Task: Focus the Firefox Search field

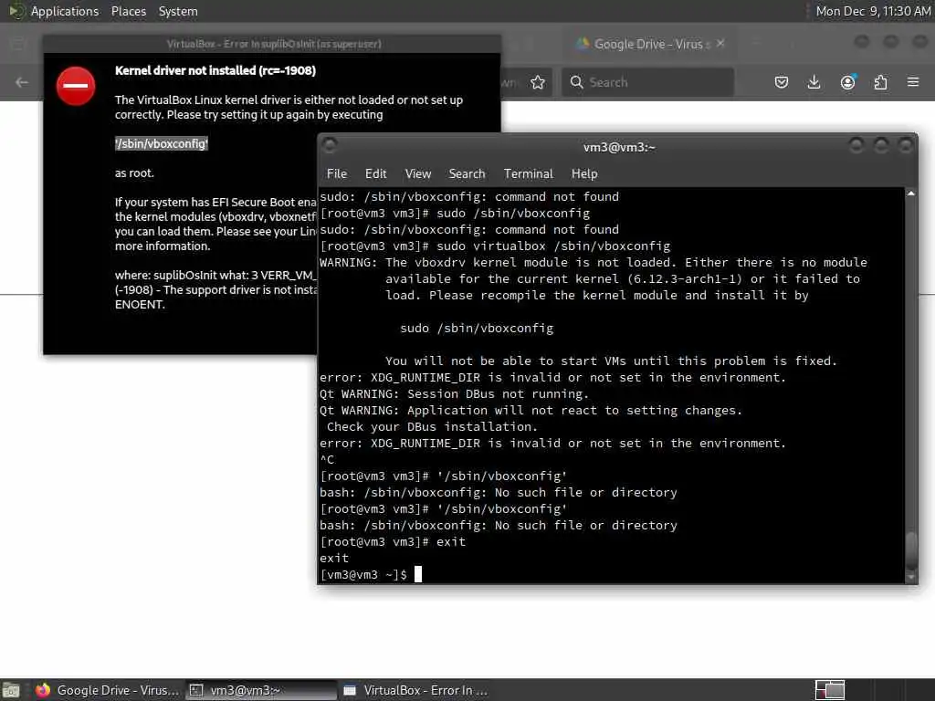Action: click(x=647, y=82)
